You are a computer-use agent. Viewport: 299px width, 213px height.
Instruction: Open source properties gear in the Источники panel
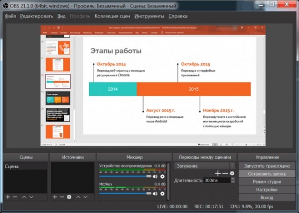click(x=69, y=197)
